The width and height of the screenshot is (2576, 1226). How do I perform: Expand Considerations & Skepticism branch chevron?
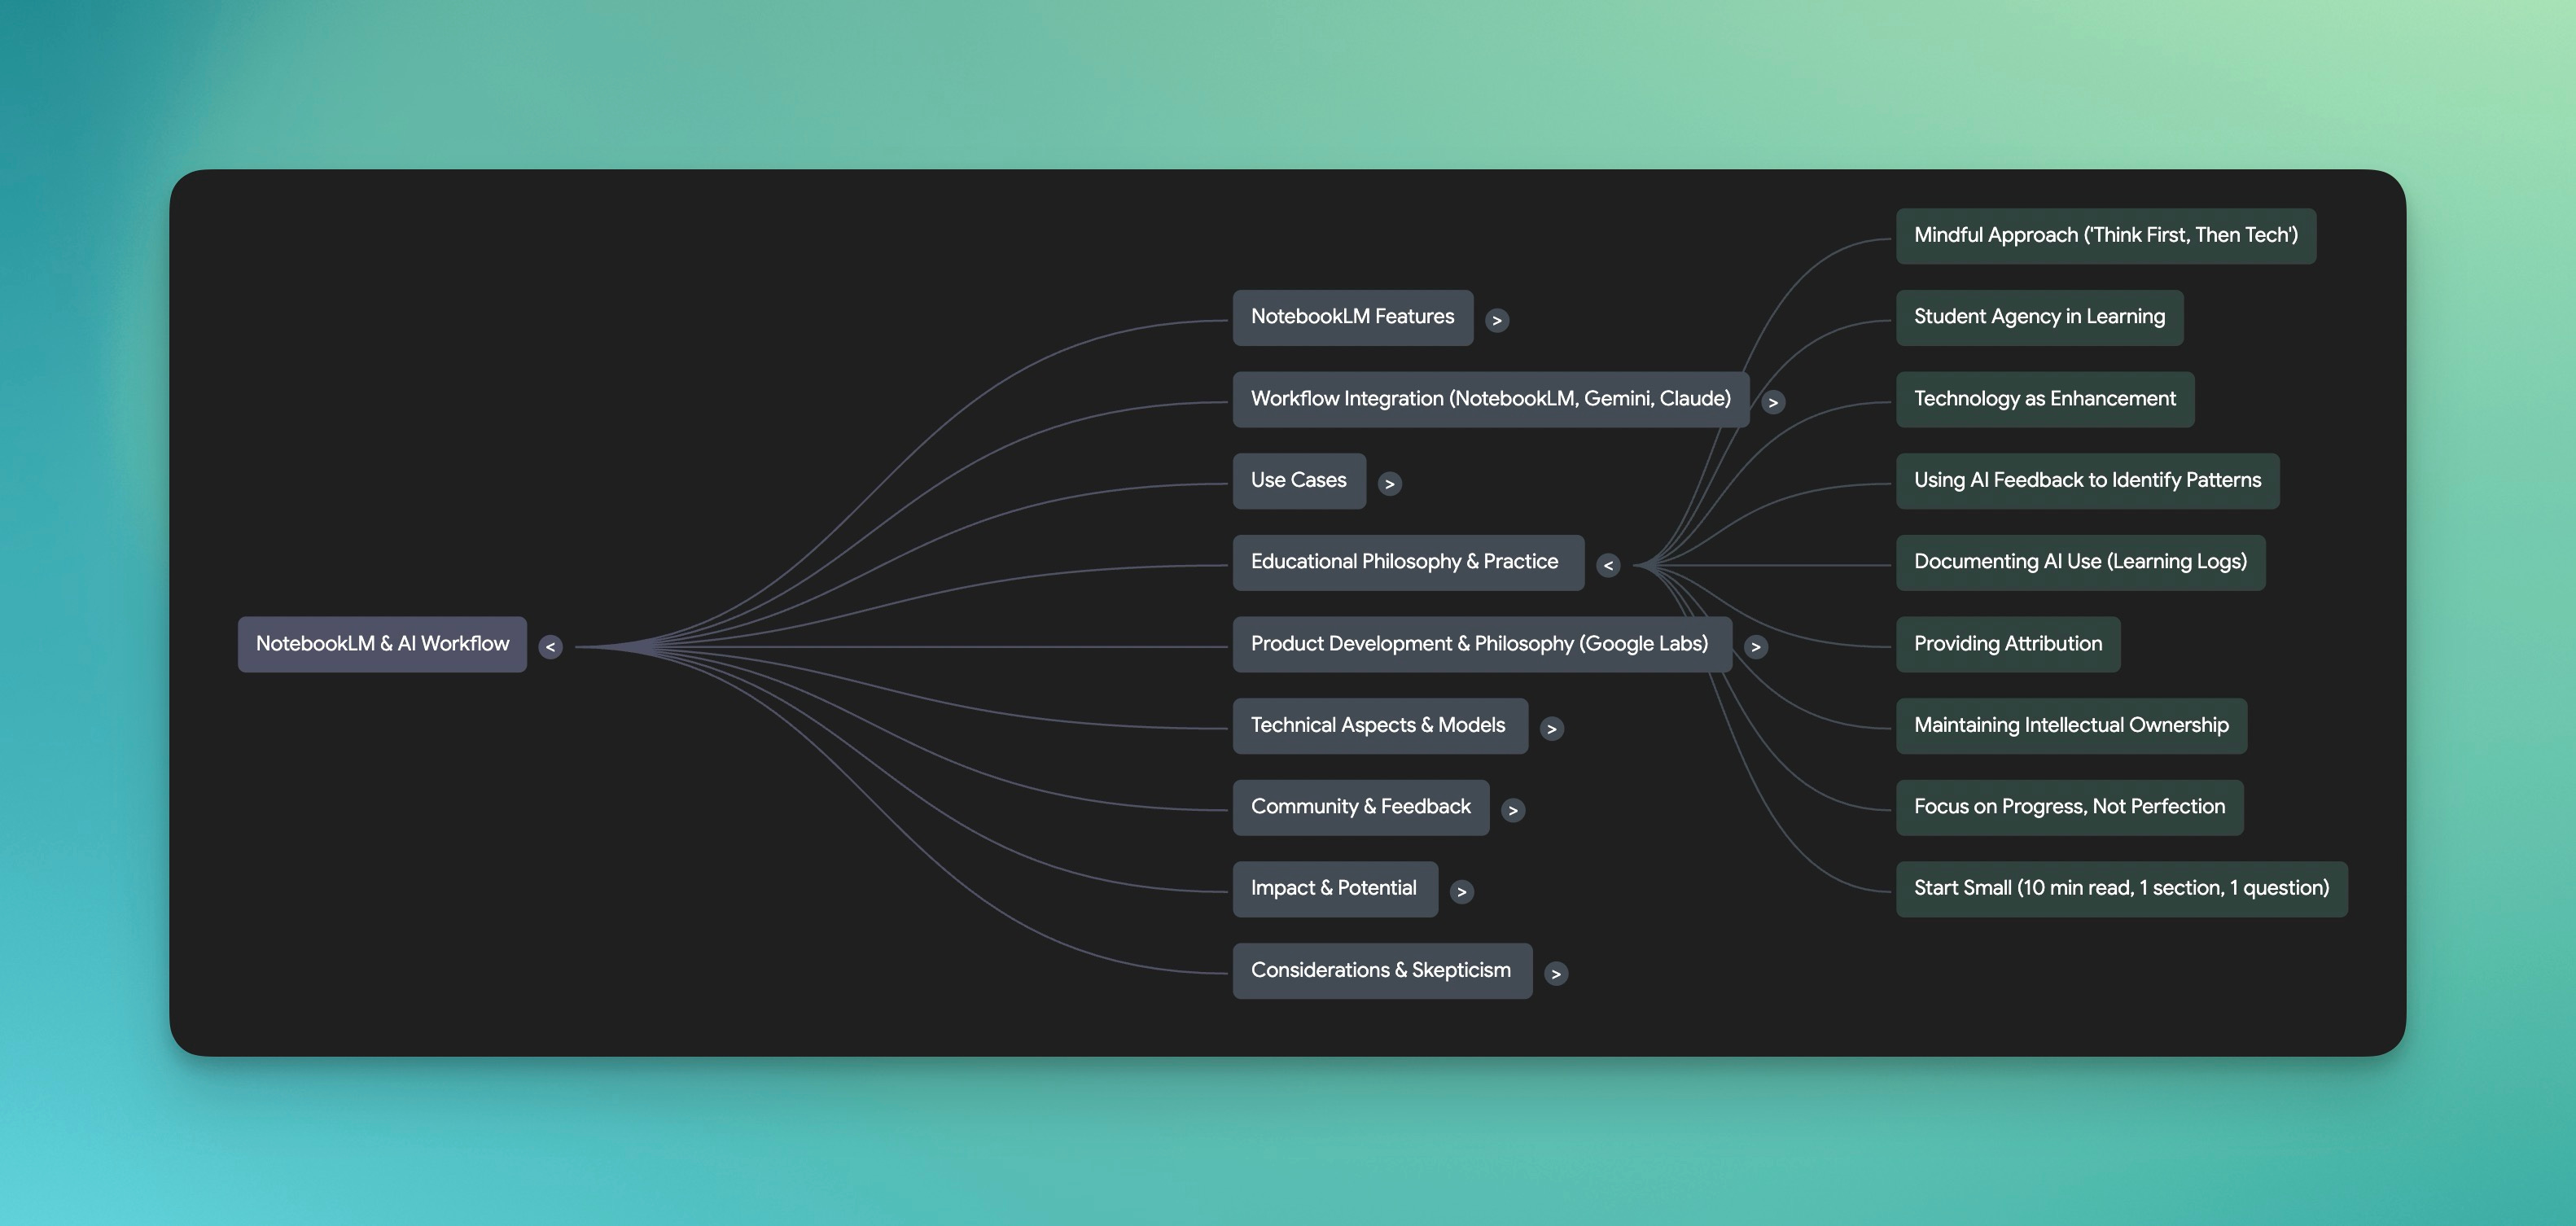tap(1555, 973)
